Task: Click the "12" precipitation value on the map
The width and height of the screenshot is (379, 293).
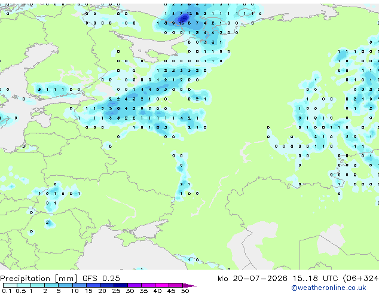Action: (189, 14)
